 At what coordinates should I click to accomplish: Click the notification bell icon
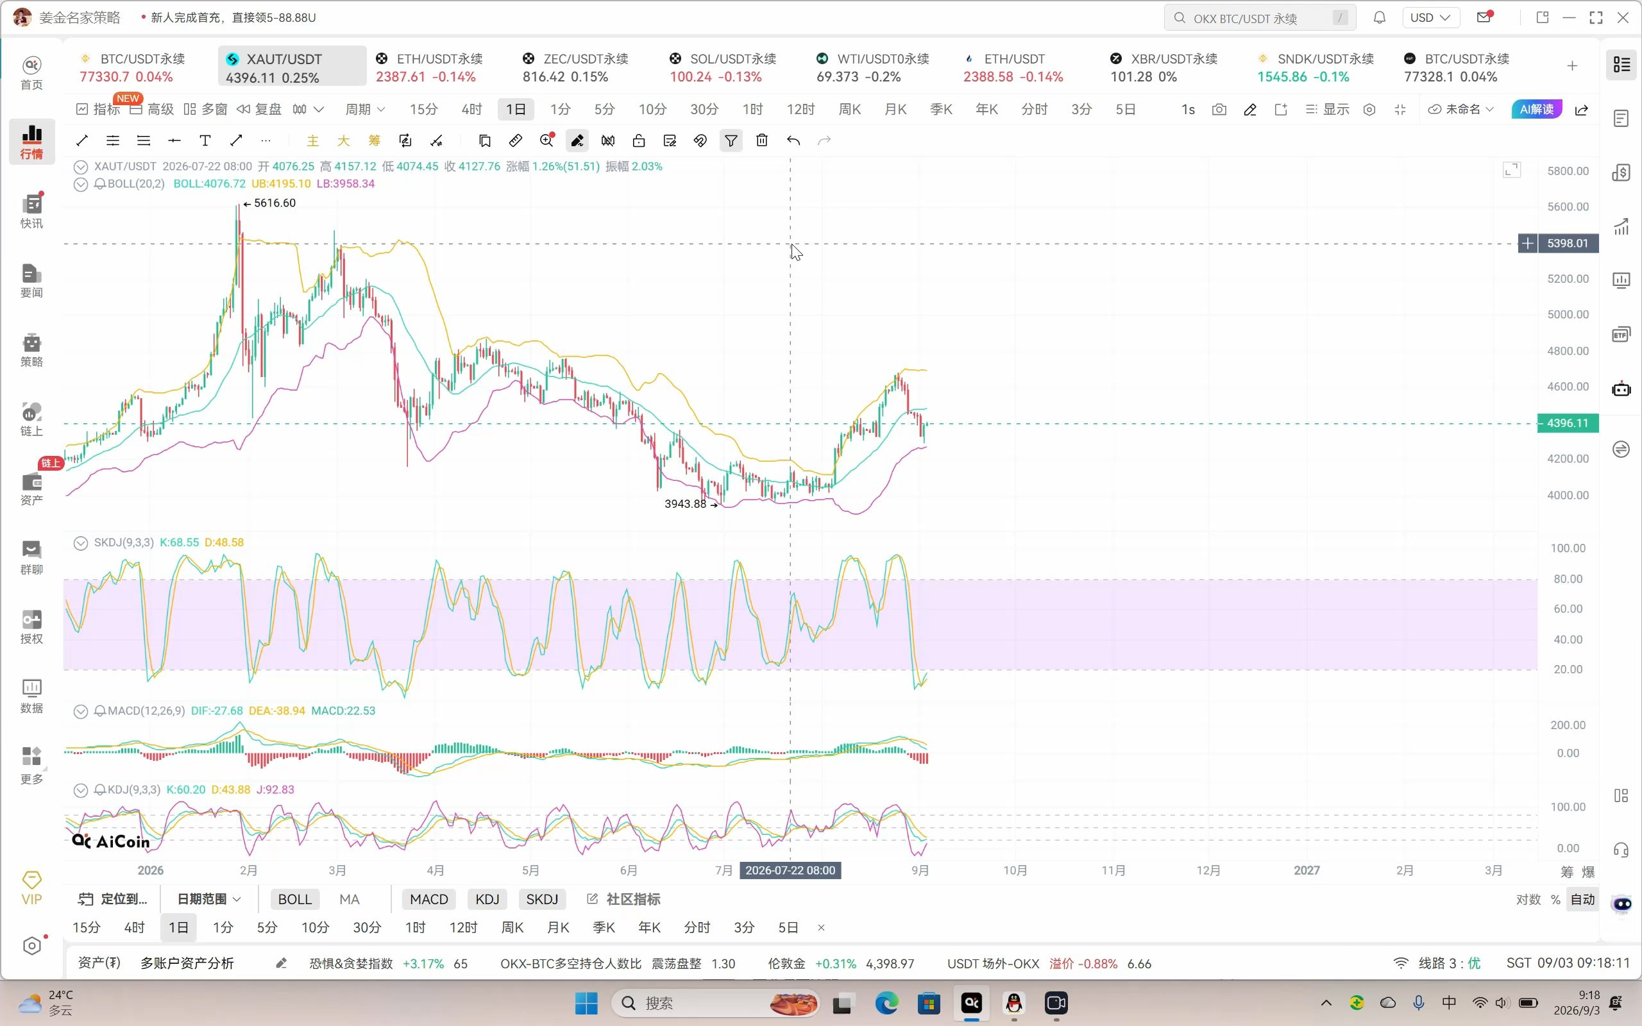1380,18
